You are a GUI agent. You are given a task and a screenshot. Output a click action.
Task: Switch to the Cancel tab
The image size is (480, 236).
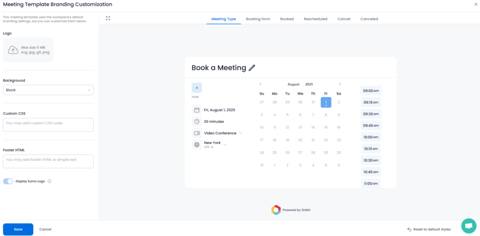point(344,19)
